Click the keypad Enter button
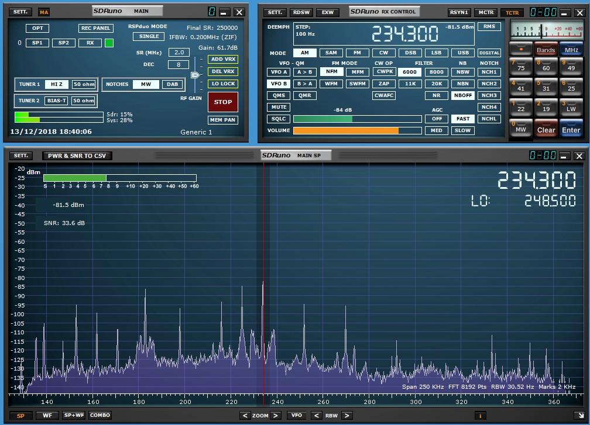The width and height of the screenshot is (590, 425). [571, 129]
